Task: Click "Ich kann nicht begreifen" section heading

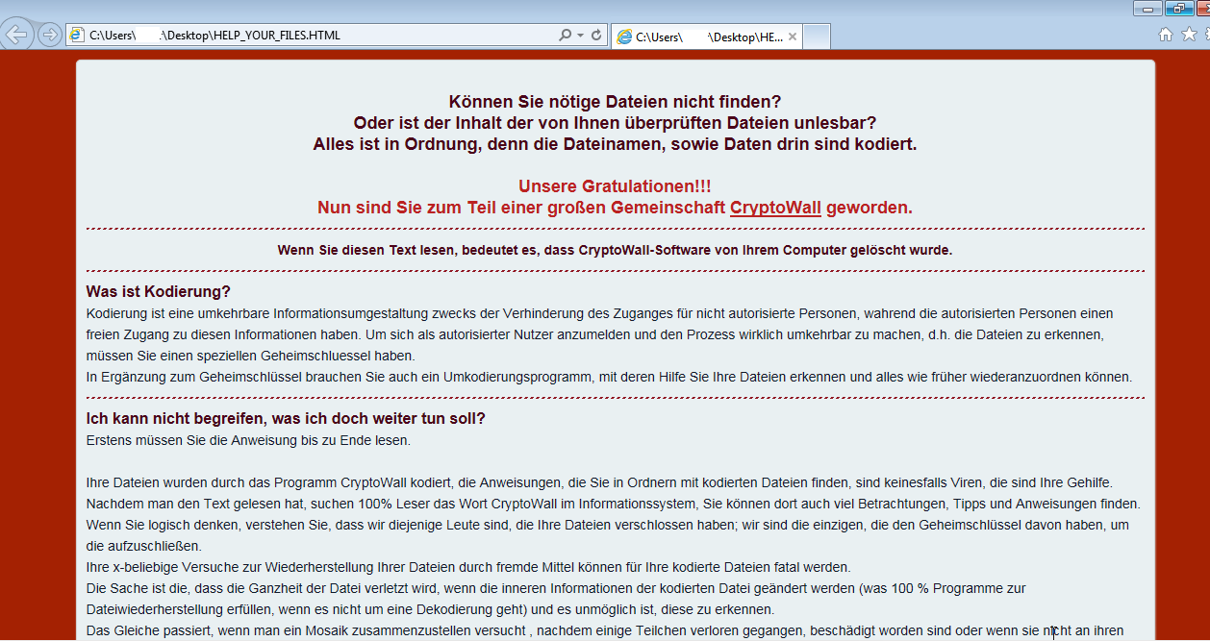Action: coord(286,419)
